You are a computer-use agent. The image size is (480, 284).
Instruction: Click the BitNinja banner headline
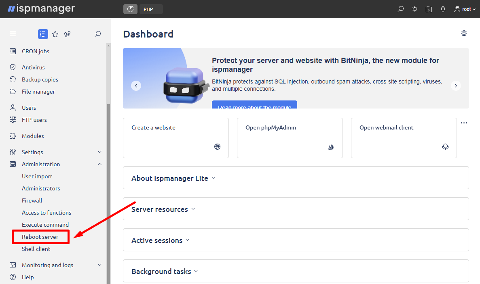tap(326, 65)
